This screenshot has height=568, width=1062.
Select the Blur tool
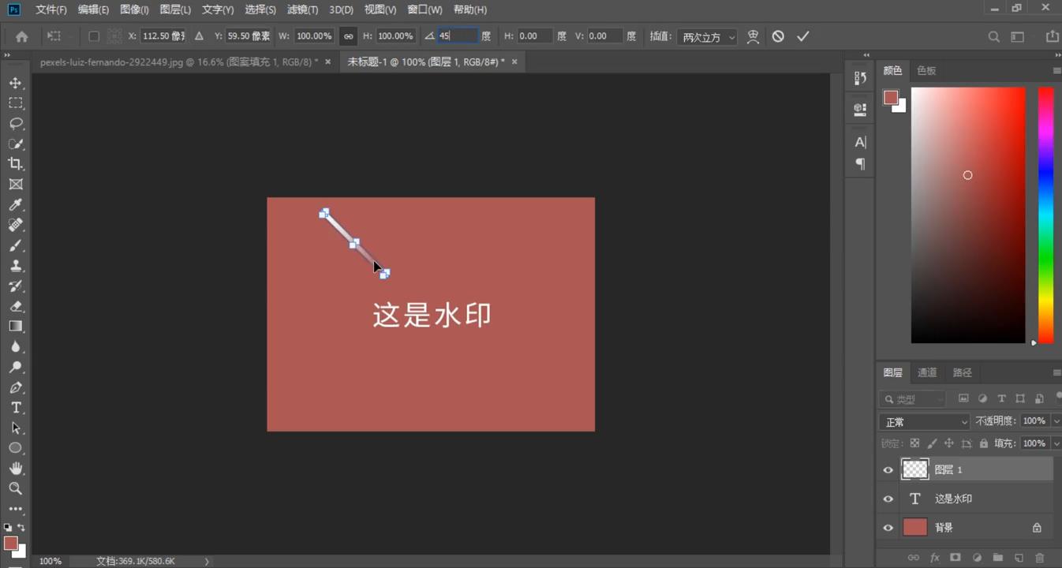pos(16,346)
